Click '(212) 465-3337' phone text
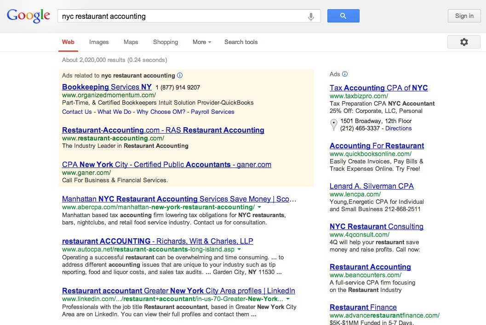The width and height of the screenshot is (486, 325). (360, 129)
